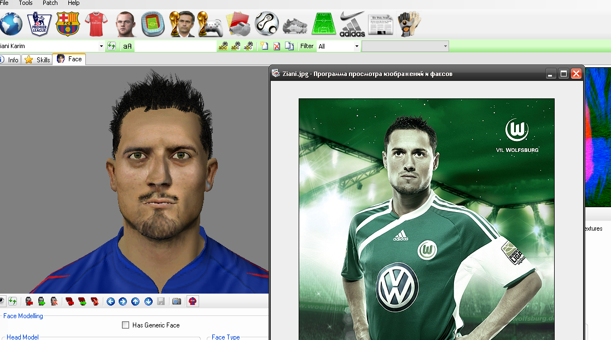Click the aA case toggle button
Viewport: 611px width, 340px height.
pos(127,46)
